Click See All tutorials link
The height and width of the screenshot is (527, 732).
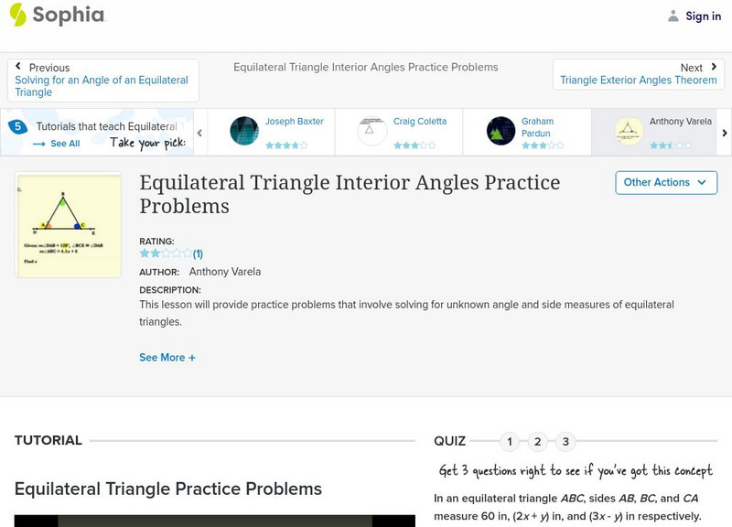pyautogui.click(x=57, y=144)
